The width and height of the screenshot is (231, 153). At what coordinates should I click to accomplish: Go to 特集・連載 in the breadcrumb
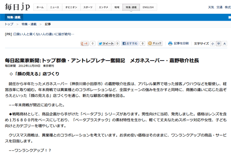[29, 24]
